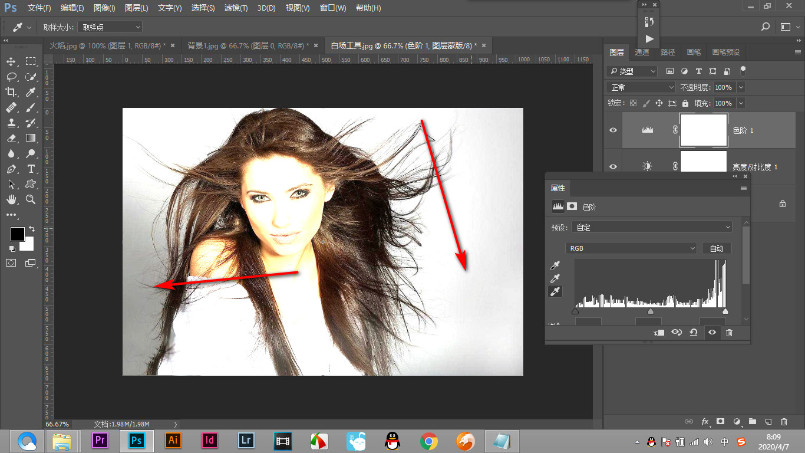
Task: Select the Zoom magnifier tool
Action: (31, 199)
